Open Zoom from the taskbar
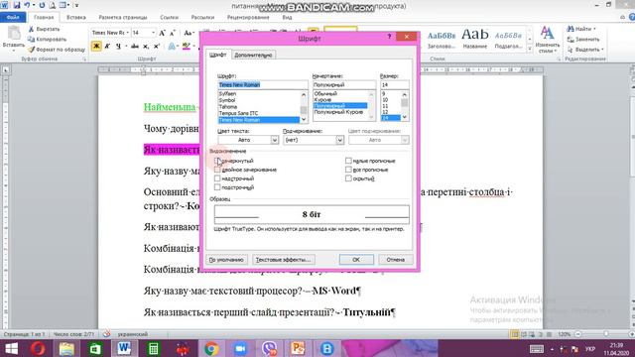Screen dimensions: 635x357 tap(240, 348)
